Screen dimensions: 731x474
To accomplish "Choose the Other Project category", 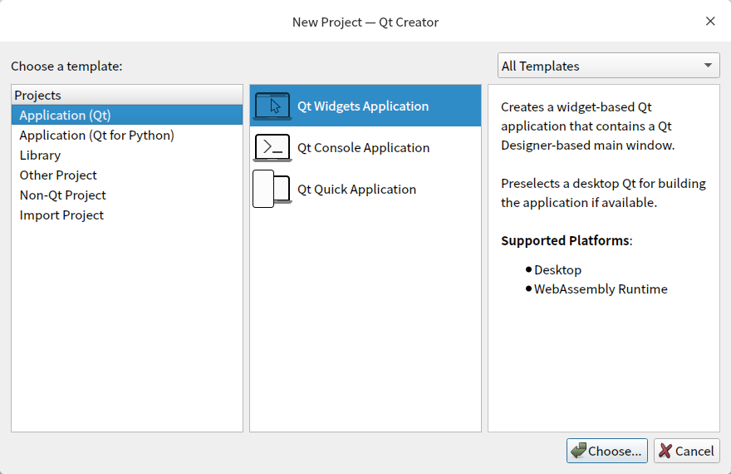I will point(58,175).
